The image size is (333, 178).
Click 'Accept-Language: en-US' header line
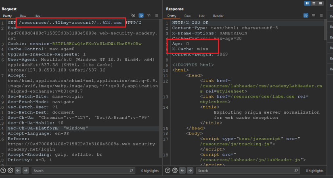click(x=38, y=134)
